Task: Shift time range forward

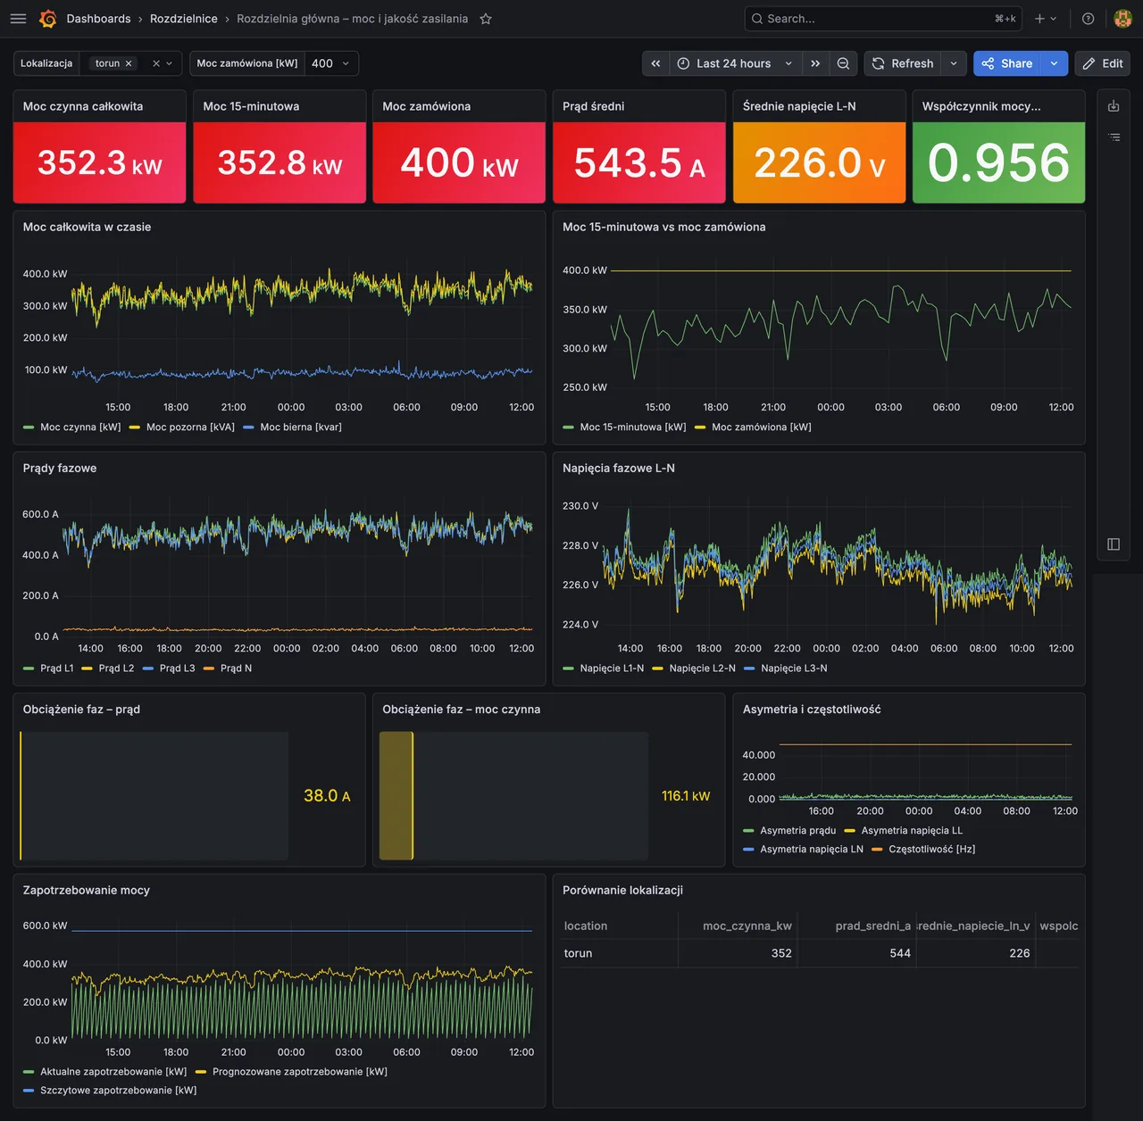Action: [815, 63]
